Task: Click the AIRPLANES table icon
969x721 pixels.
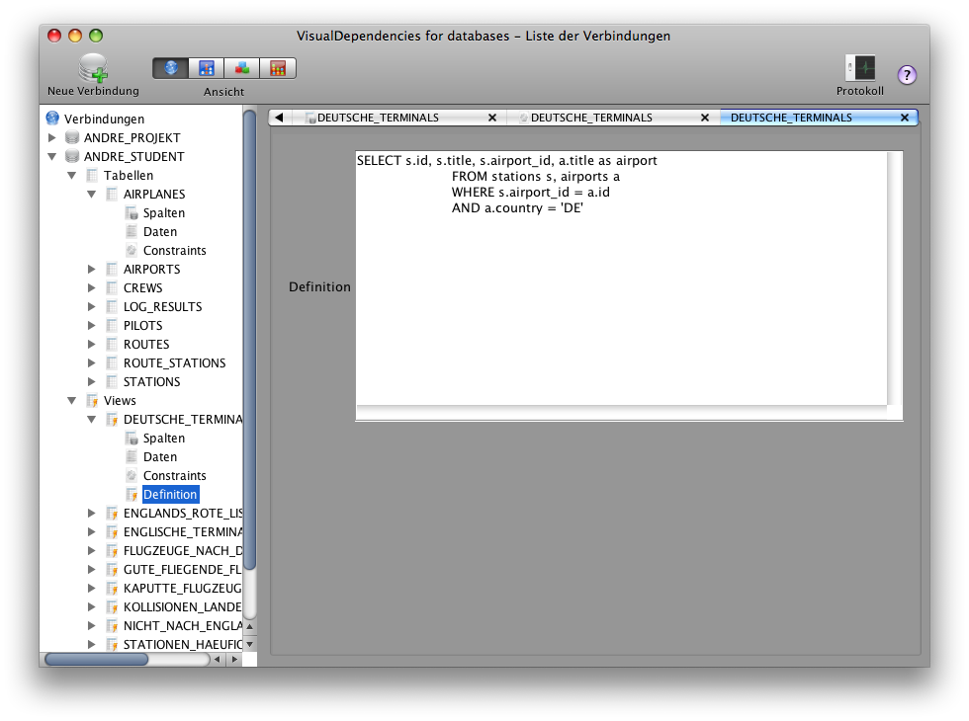Action: tap(112, 194)
